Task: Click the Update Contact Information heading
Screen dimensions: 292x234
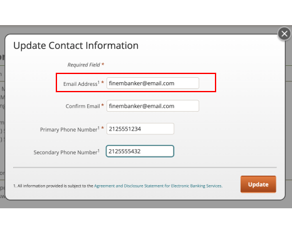Action: 76,46
